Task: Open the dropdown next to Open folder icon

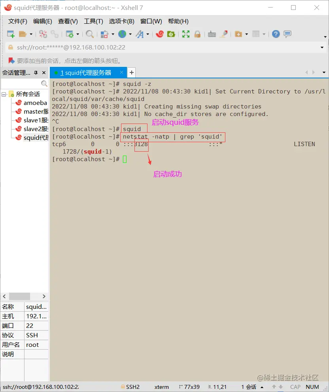Action: point(31,34)
